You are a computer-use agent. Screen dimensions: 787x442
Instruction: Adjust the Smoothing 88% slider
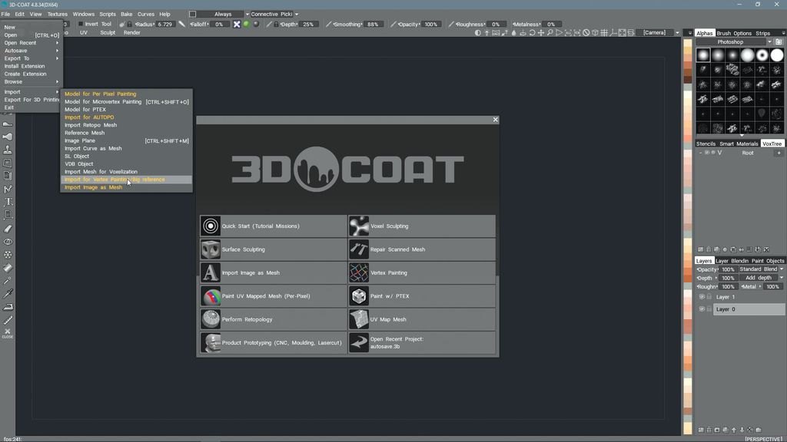point(371,24)
